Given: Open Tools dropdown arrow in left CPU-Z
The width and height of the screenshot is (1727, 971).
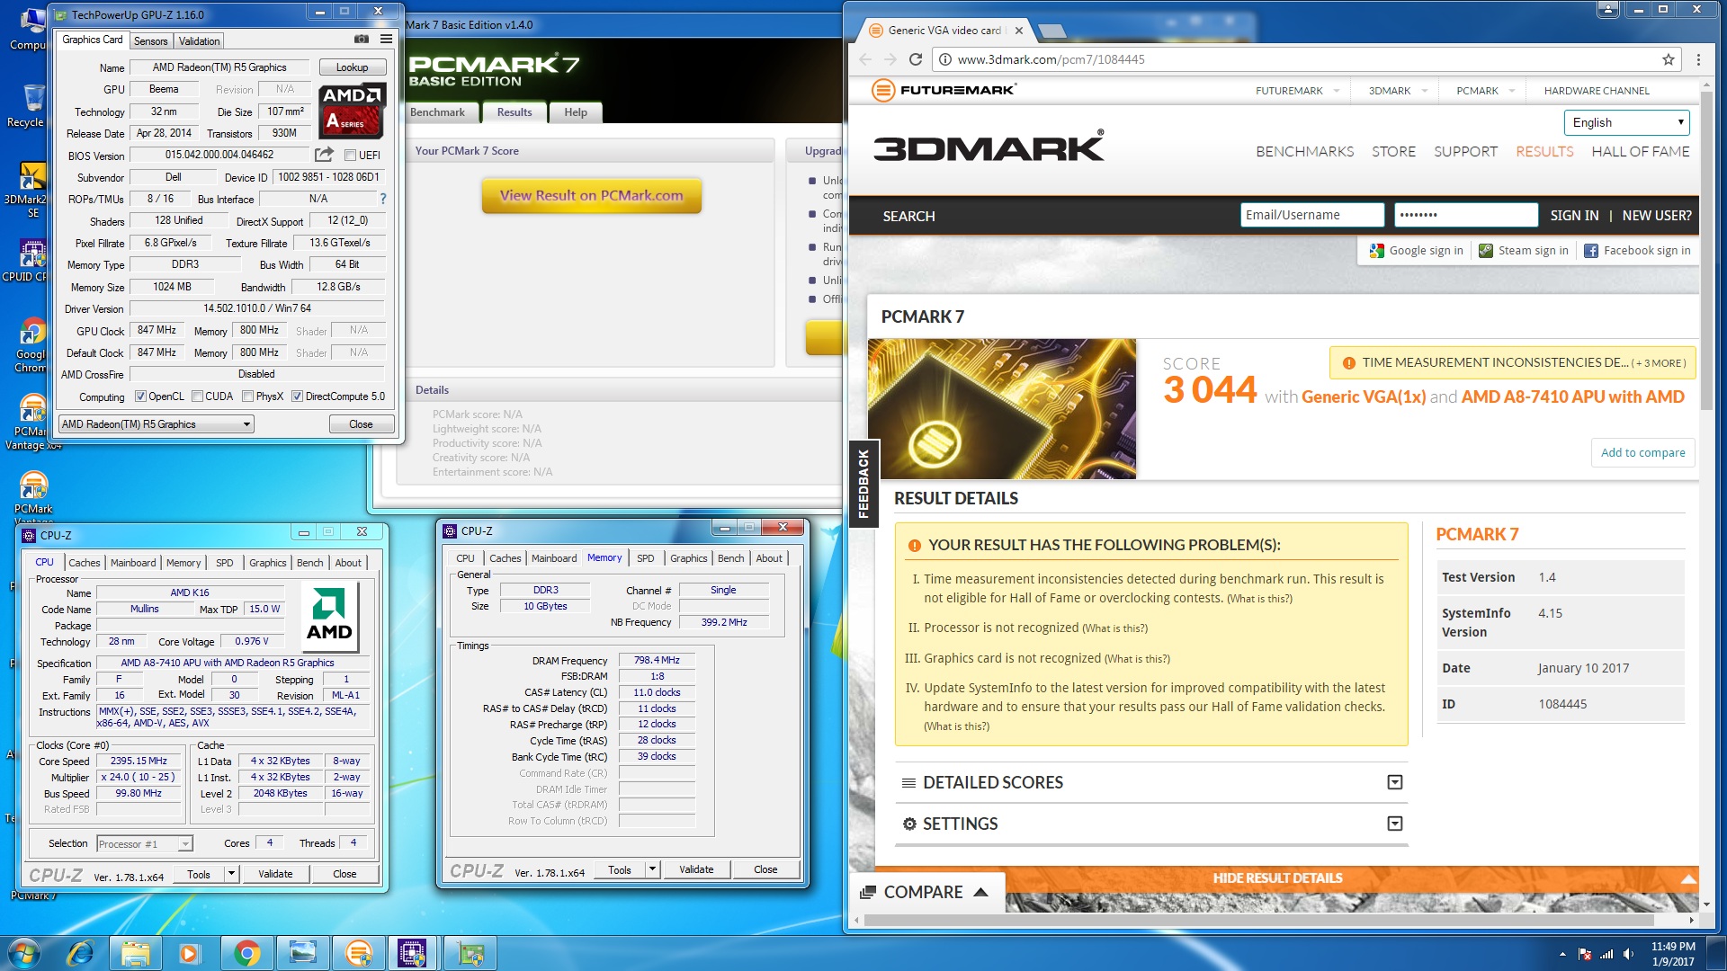Looking at the screenshot, I should pos(231,874).
